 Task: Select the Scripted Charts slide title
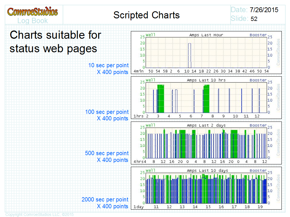(146, 15)
